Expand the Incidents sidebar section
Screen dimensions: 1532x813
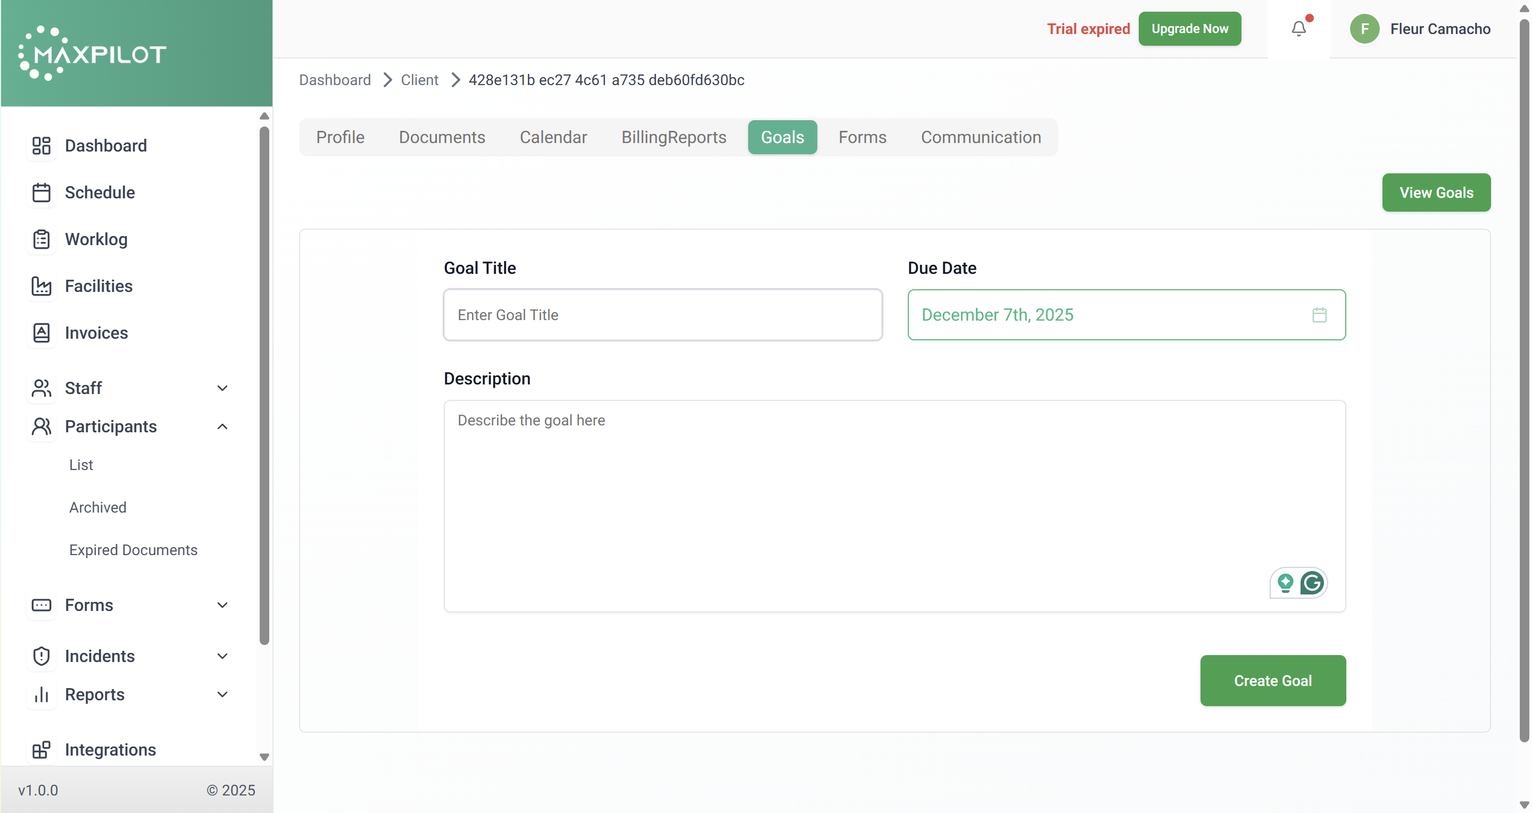(x=222, y=656)
